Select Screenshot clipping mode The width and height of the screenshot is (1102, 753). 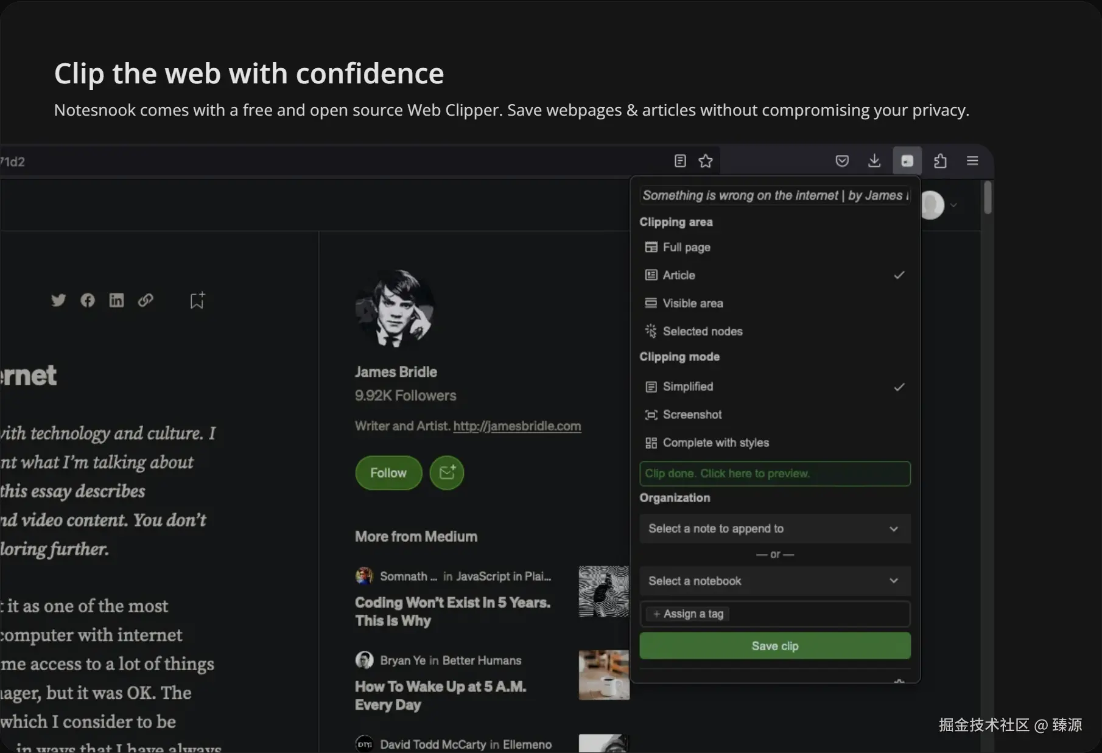775,415
